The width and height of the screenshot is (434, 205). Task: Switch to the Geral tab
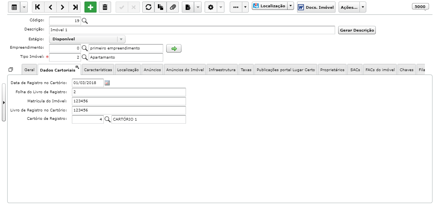point(29,70)
